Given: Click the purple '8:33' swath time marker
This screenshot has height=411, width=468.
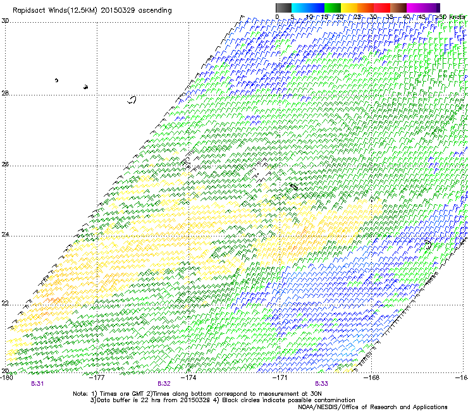Looking at the screenshot, I should point(321,384).
